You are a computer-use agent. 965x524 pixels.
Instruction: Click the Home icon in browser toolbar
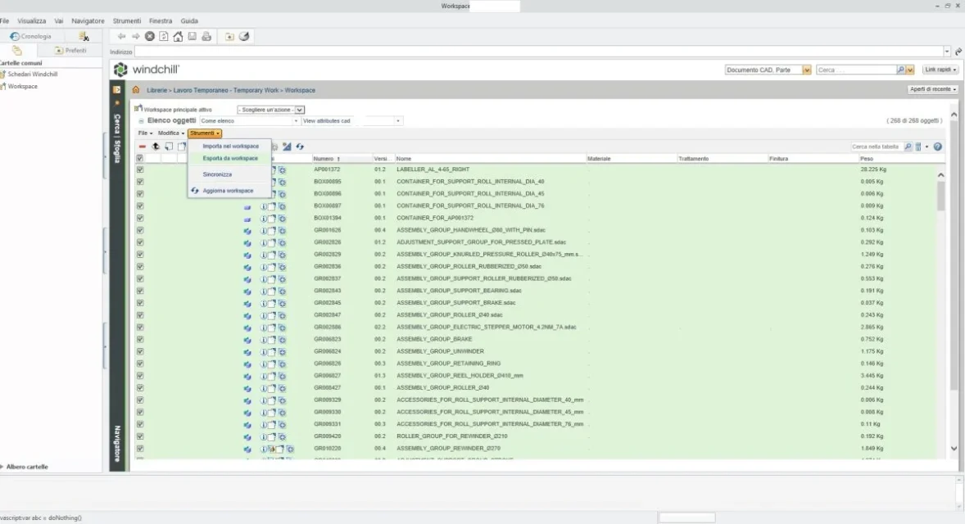[178, 36]
